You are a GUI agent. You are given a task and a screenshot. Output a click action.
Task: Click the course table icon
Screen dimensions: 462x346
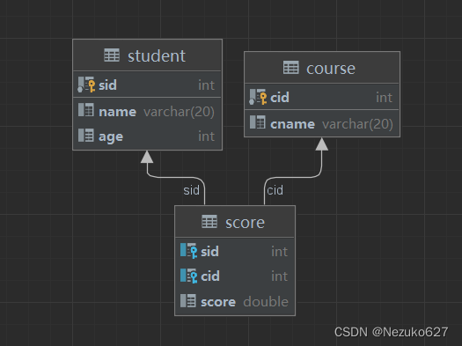click(290, 68)
